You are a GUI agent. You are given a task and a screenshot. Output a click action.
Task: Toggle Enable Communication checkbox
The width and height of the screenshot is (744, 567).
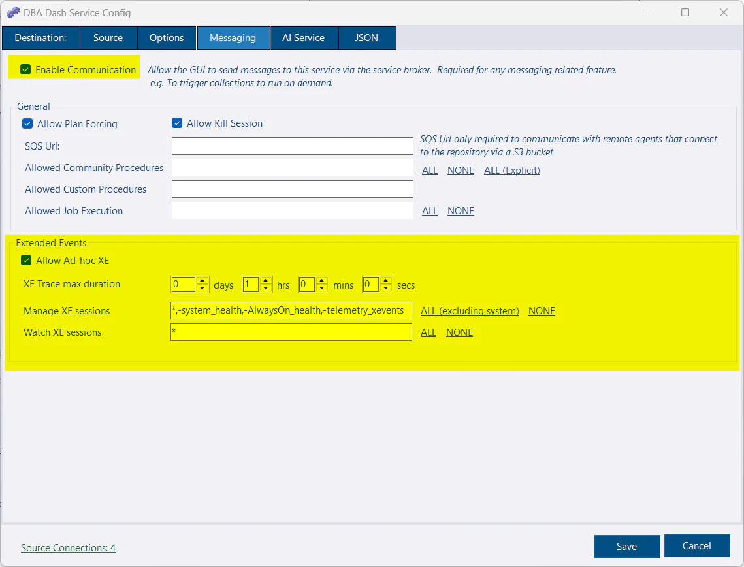pos(25,70)
